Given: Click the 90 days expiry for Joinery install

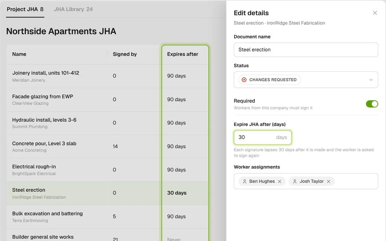Looking at the screenshot, I should point(176,76).
